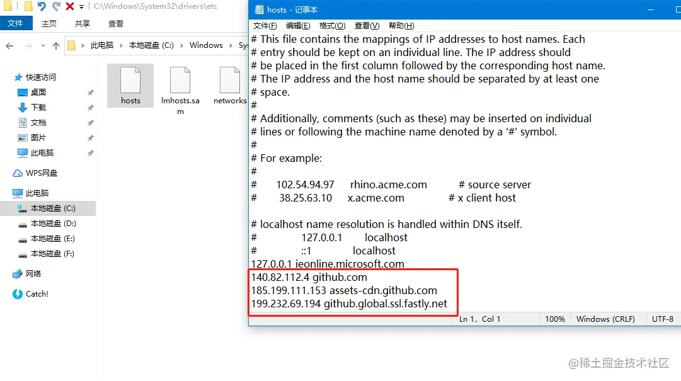Image resolution: width=681 pixels, height=381 pixels.
Task: Click Notepad icon in hosts title bar
Action: (x=259, y=9)
